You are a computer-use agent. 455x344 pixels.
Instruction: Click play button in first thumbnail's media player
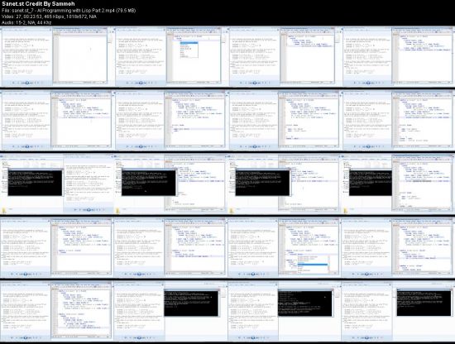pyautogui.click(x=26, y=83)
